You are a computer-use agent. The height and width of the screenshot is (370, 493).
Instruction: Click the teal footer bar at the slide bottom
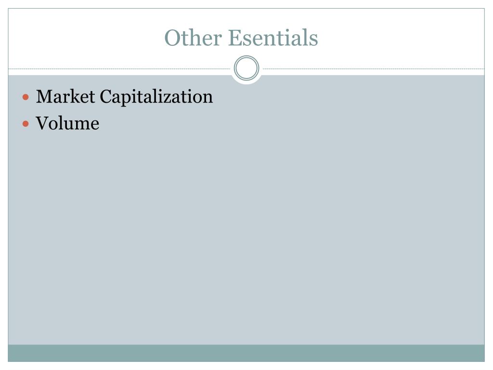(x=246, y=353)
